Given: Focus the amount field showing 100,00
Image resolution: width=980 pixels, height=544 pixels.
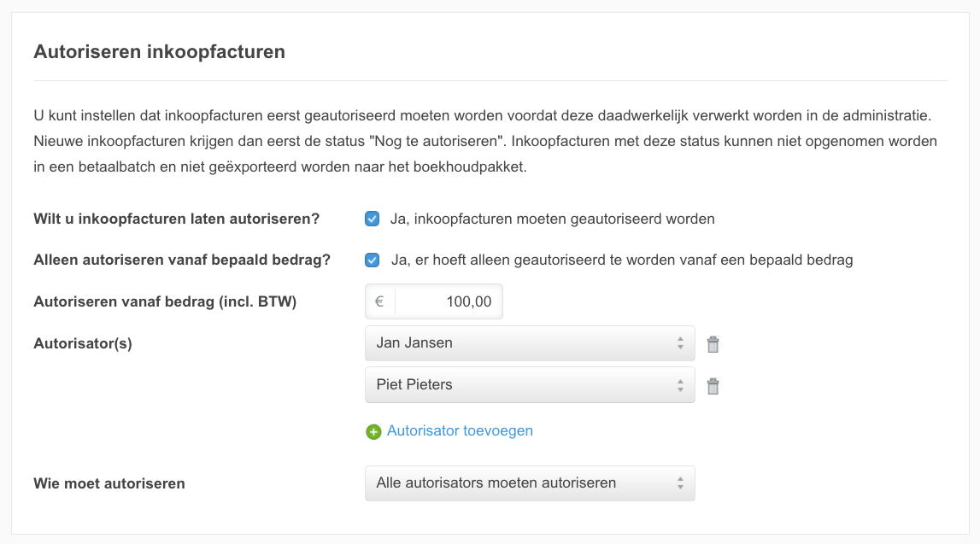Looking at the screenshot, I should 449,301.
